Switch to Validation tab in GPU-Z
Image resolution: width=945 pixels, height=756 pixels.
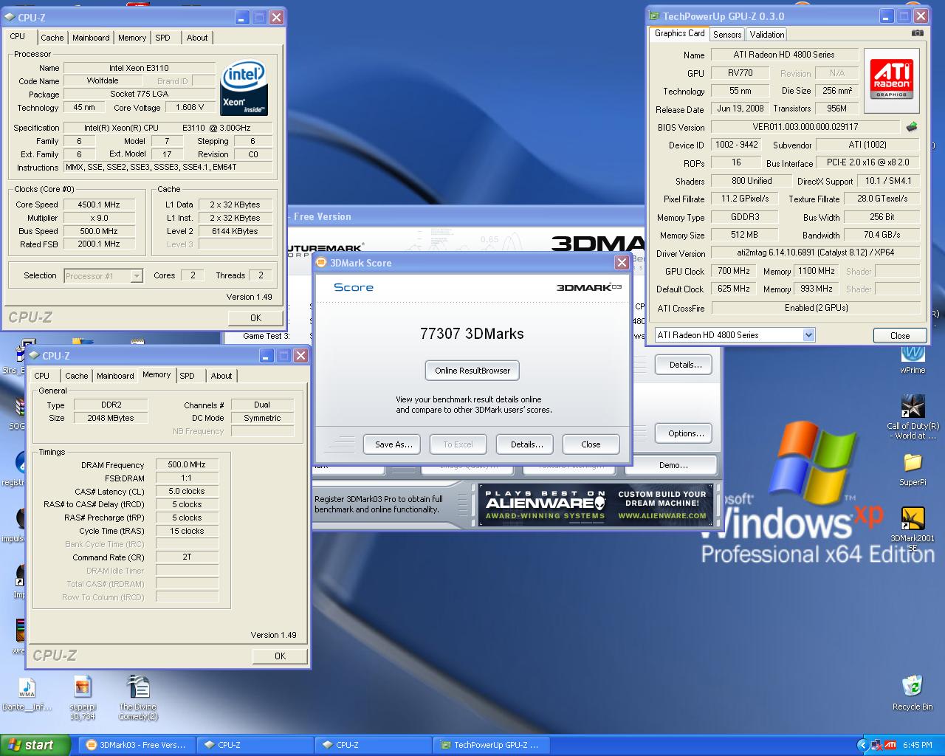click(x=767, y=35)
